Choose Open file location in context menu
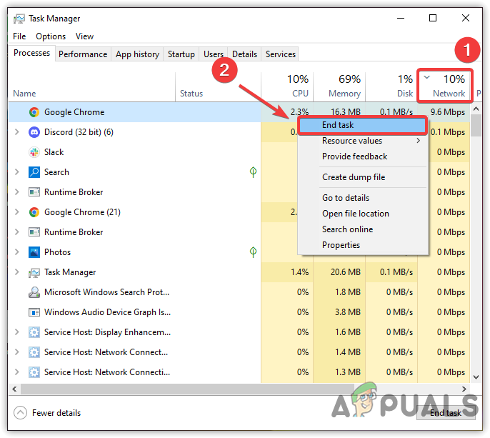Image resolution: width=490 pixels, height=438 pixels. click(x=363, y=214)
